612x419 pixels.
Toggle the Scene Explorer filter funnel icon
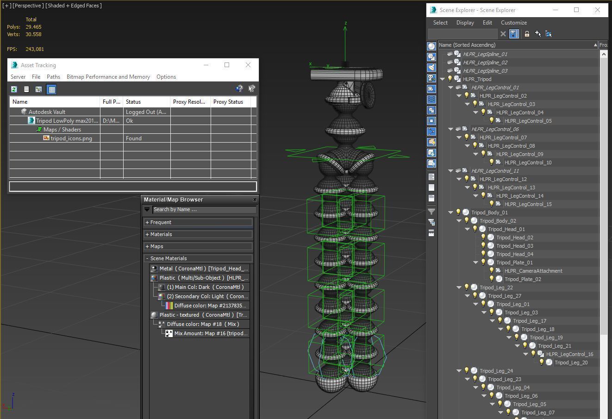point(513,34)
